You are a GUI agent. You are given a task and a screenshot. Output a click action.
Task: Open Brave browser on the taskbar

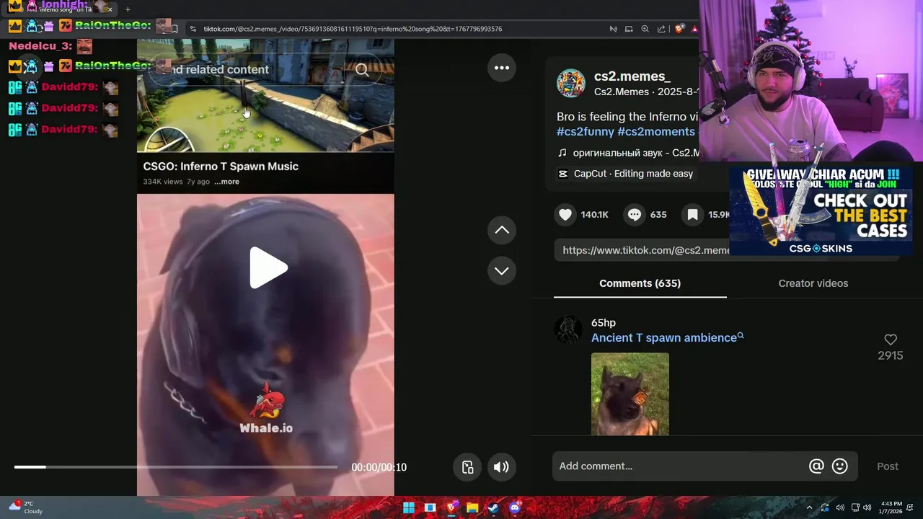click(x=451, y=507)
